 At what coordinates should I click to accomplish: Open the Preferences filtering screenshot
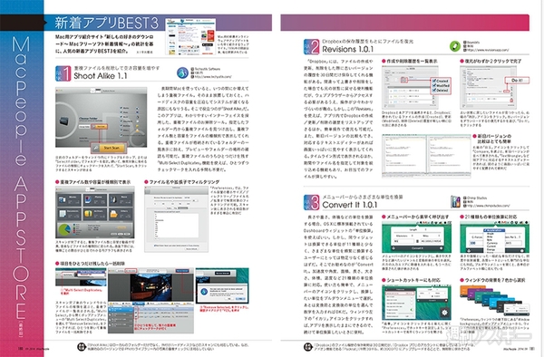pos(176,219)
